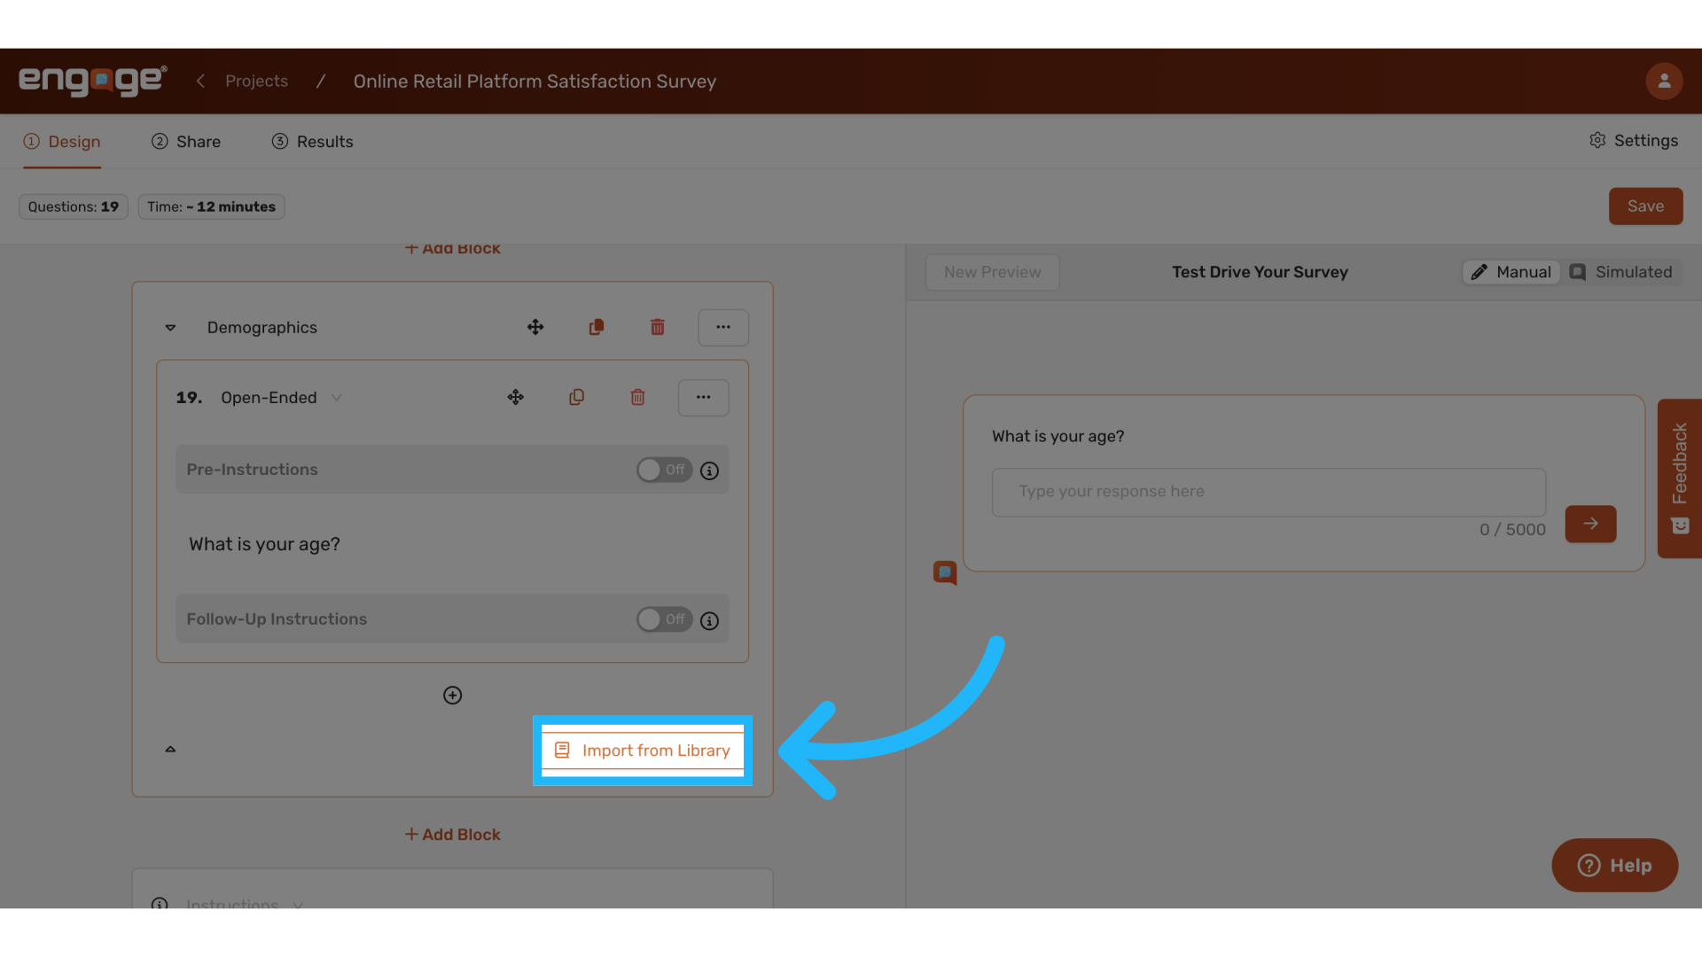
Task: Click move handle for question 19
Action: pyautogui.click(x=515, y=397)
